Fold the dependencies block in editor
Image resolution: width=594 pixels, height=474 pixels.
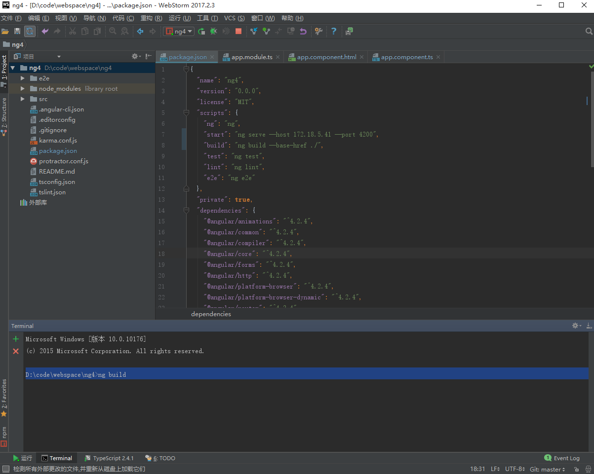point(187,210)
